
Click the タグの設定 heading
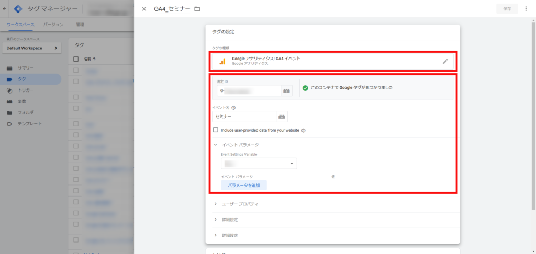pos(223,32)
